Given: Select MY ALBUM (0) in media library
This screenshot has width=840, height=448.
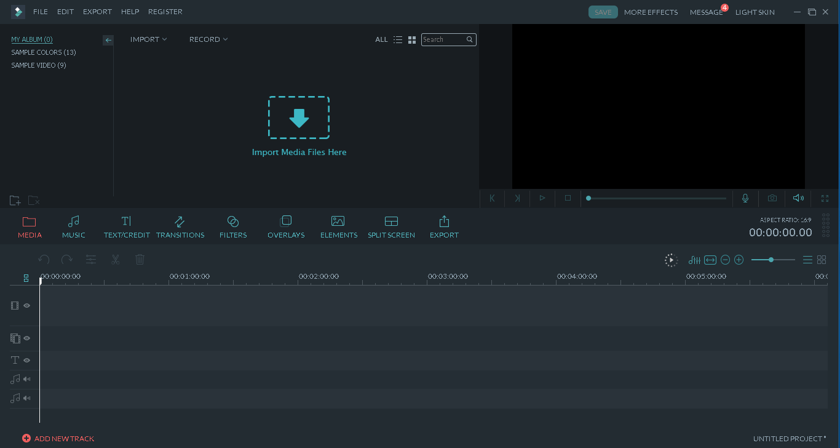Looking at the screenshot, I should [x=32, y=39].
